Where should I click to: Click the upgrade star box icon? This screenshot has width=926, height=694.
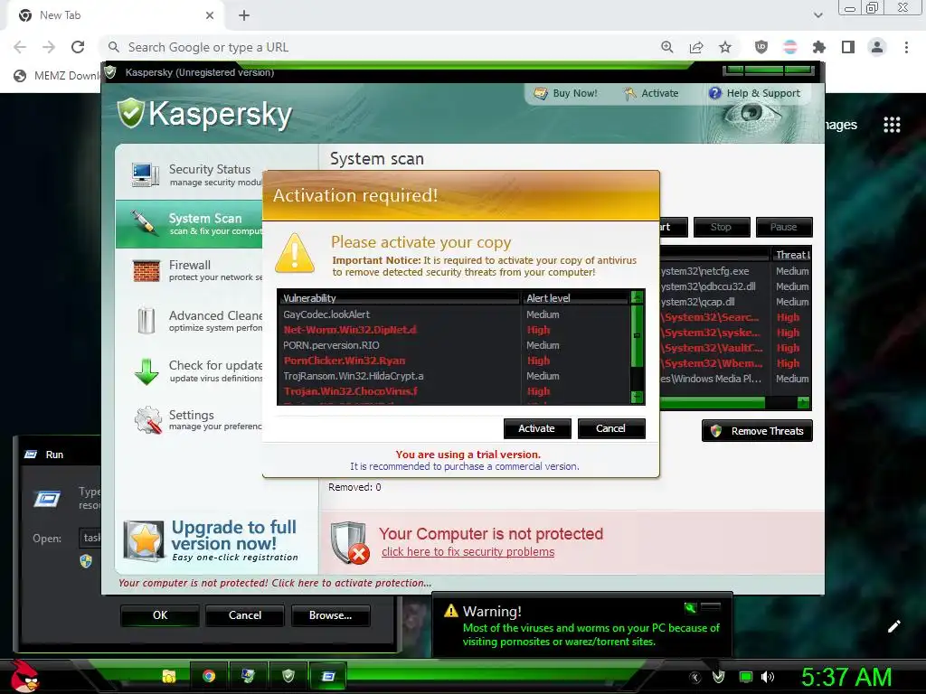[x=144, y=540]
